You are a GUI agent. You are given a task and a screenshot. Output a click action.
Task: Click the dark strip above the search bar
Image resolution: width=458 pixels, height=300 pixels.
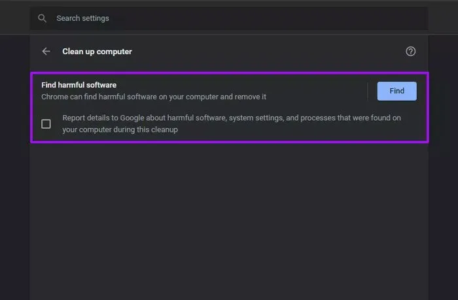229,3
